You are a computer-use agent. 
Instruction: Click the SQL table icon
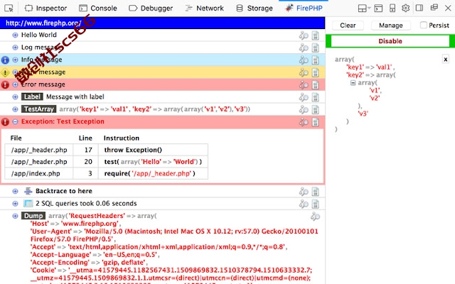[x=28, y=204]
